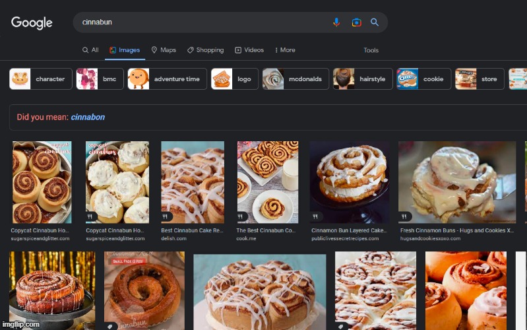The height and width of the screenshot is (330, 527).
Task: Open the More search categories dropdown
Action: (284, 50)
